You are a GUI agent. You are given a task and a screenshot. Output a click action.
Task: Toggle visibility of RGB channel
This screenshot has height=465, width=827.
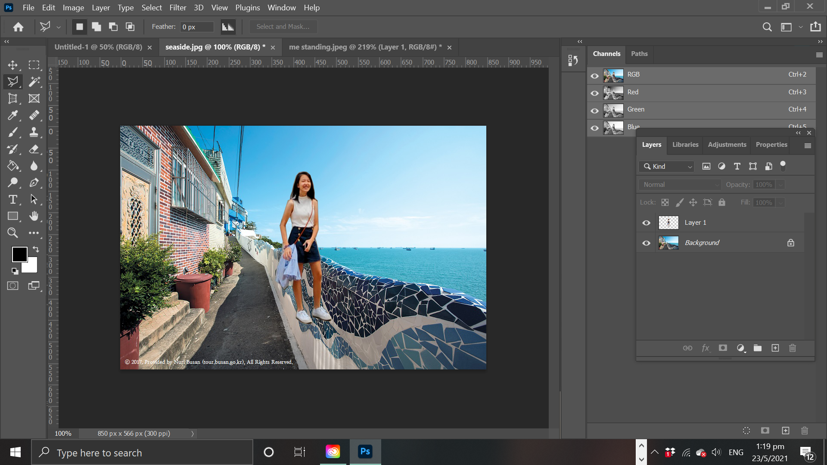click(594, 76)
